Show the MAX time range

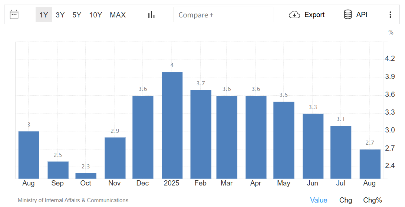[x=118, y=15]
